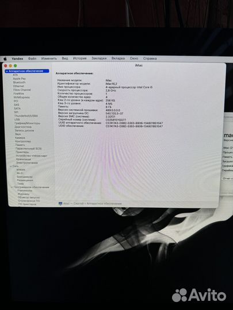Select Программное обеспечение label in the sidebar

click(x=31, y=187)
